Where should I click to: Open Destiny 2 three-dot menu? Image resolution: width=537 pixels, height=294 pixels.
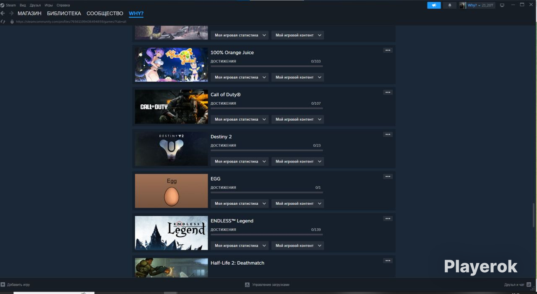(388, 134)
